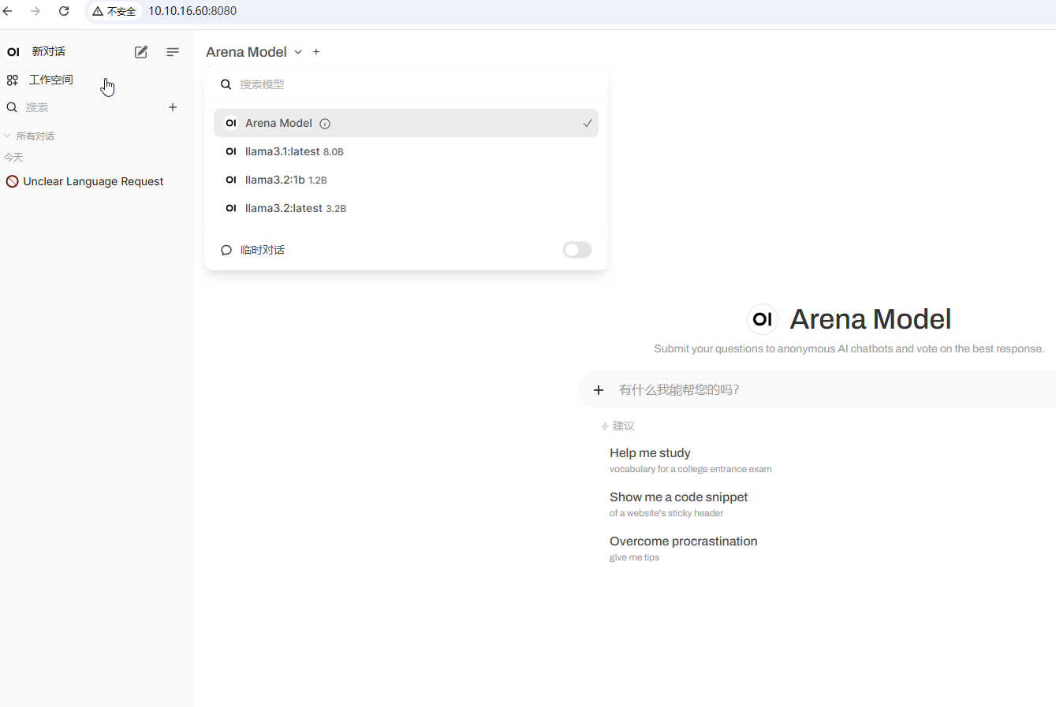Open the 工作空间 workspace
This screenshot has height=707, width=1056.
(50, 80)
